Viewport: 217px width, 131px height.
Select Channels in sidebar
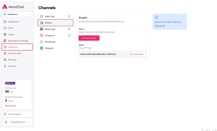click(x=17, y=47)
